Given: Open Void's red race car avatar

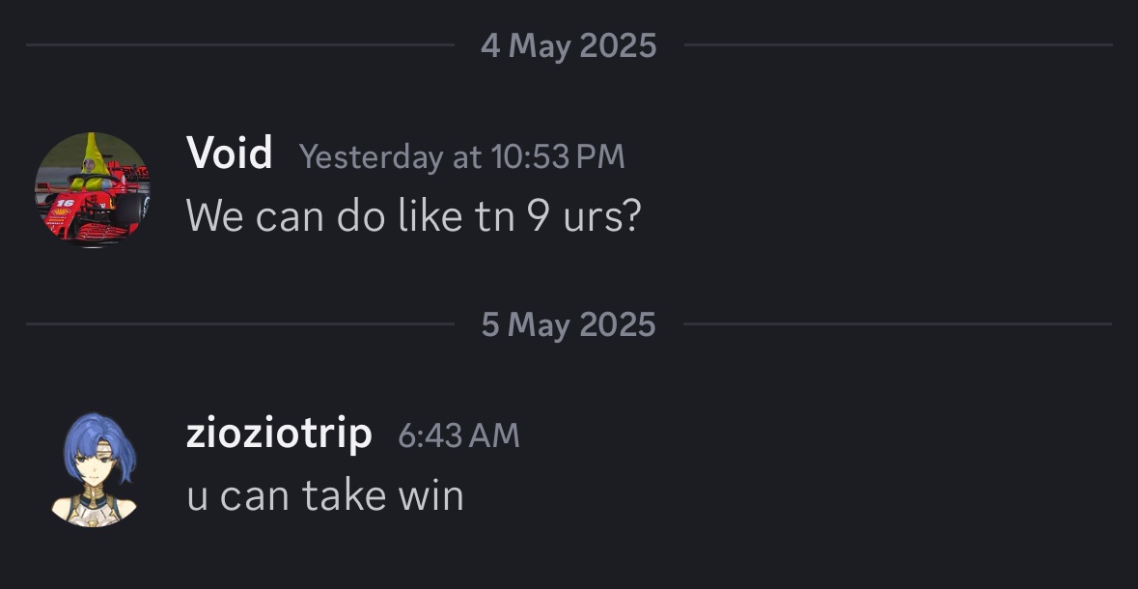Looking at the screenshot, I should coord(93,190).
